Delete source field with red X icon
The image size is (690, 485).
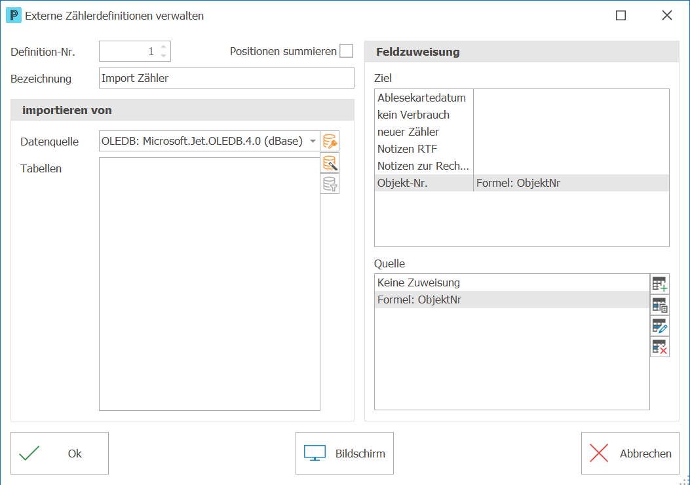[x=660, y=347]
